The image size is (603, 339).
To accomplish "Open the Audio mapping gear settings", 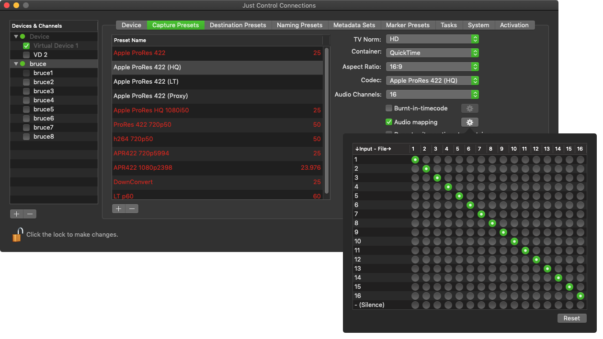I will click(469, 122).
